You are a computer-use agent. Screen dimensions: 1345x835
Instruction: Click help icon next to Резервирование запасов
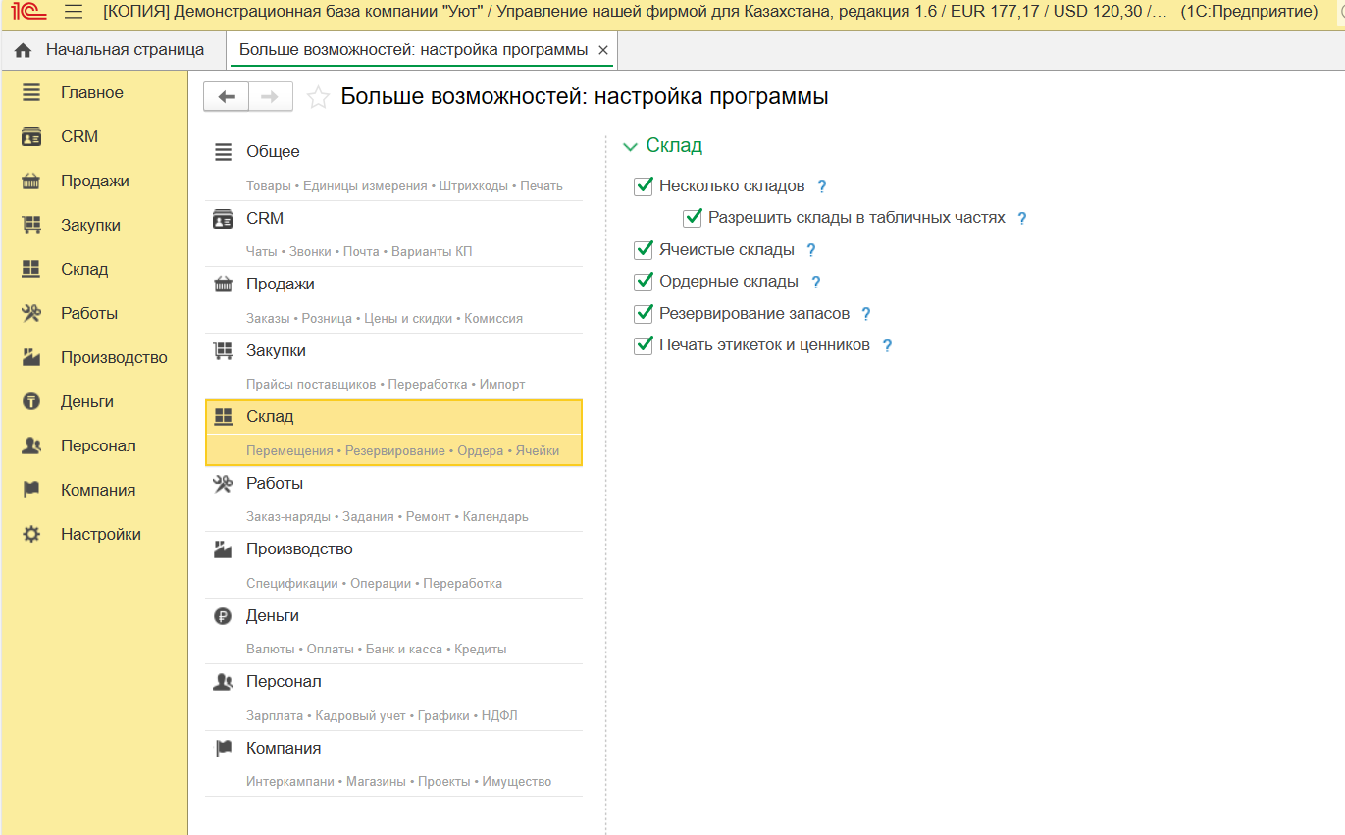[866, 314]
